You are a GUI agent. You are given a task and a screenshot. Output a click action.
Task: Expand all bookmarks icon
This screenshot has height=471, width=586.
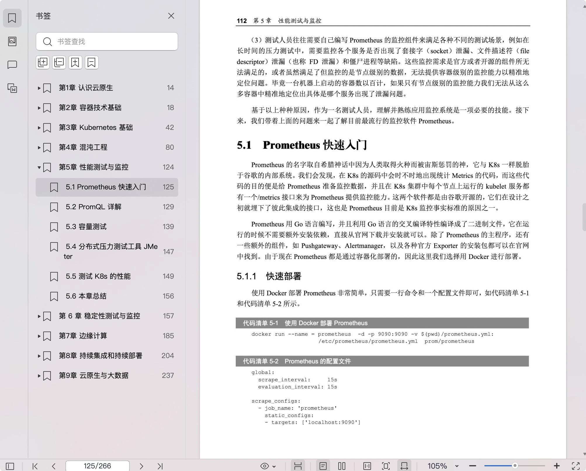pyautogui.click(x=43, y=62)
